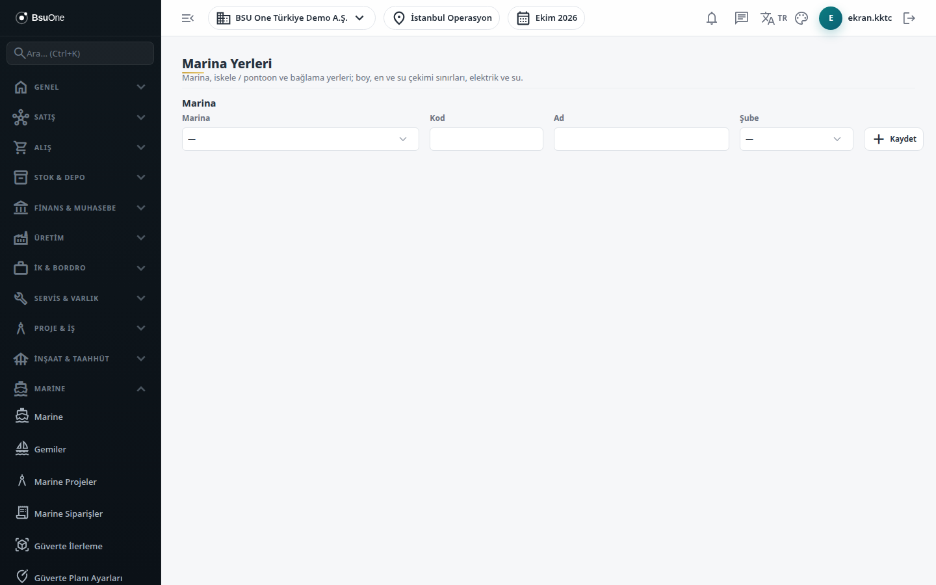Viewport: 936px width, 585px height.
Task: Expand the İNŞAAT & TAAHHÜT section
Action: point(81,359)
